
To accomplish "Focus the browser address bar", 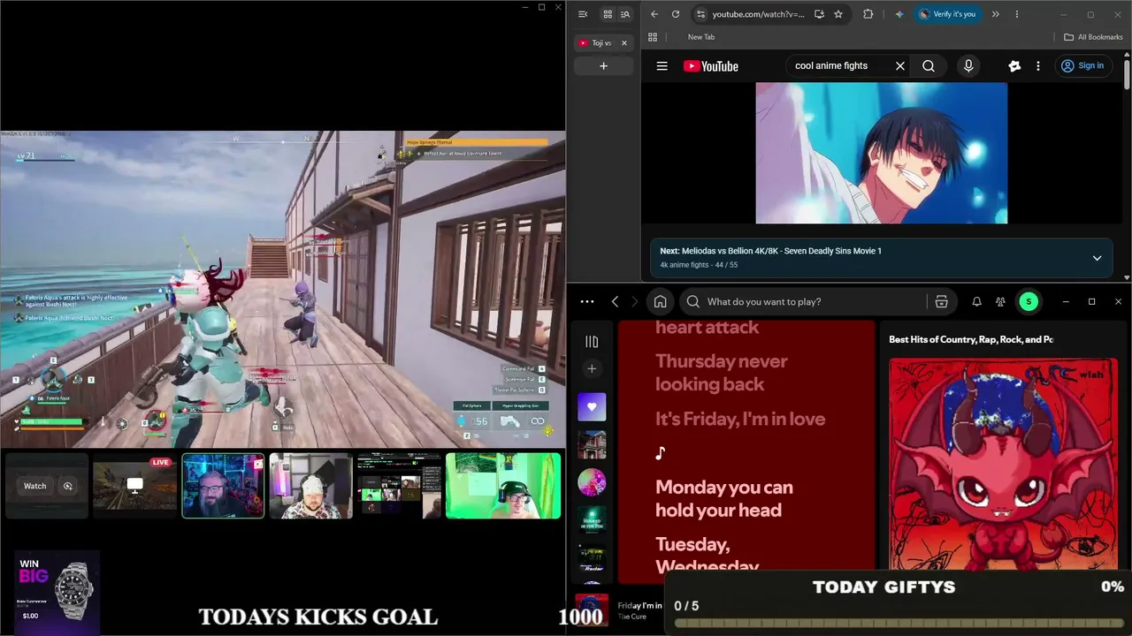I will pos(759,14).
